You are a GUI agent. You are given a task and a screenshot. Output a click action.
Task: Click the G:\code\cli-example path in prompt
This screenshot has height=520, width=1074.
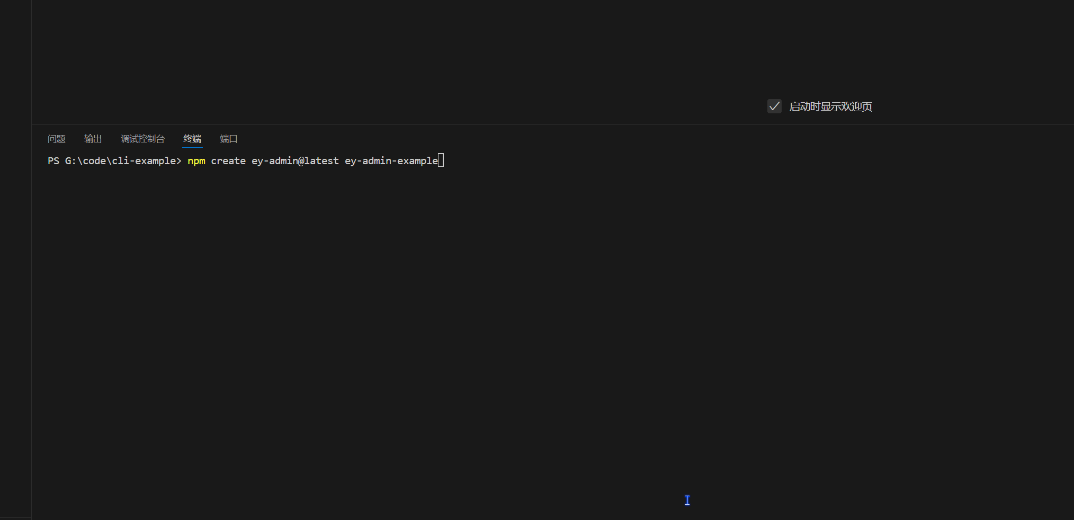tap(120, 161)
